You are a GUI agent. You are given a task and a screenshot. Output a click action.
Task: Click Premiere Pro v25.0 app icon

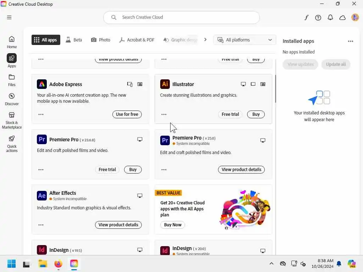(x=165, y=140)
